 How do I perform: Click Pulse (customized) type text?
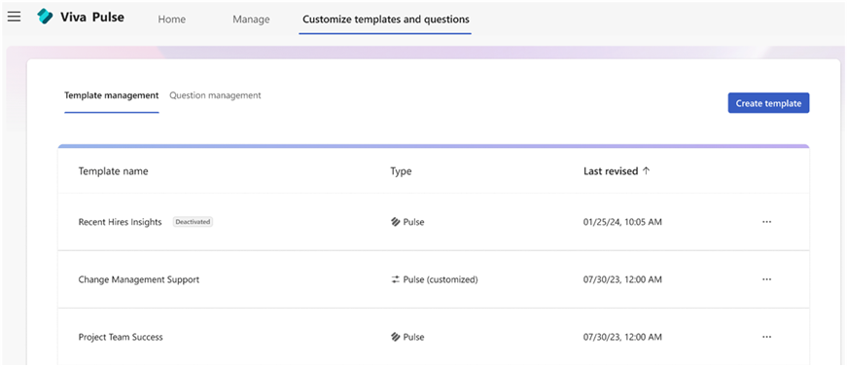(x=441, y=280)
